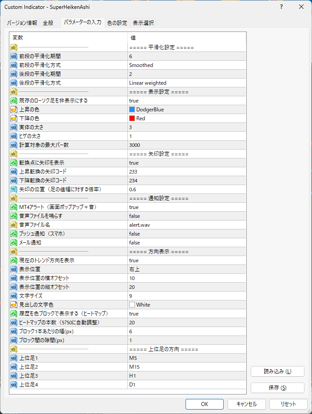
Task: Click icon next to 後段の平滑化方式
Action: click(x=13, y=83)
